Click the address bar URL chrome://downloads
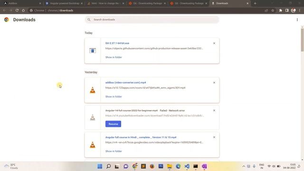Viewport: 304px width, 171px height. pos(60,10)
